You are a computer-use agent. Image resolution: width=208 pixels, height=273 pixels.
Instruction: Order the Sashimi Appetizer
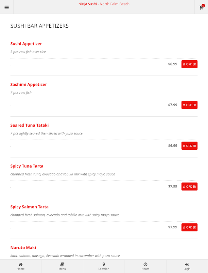[x=189, y=105]
